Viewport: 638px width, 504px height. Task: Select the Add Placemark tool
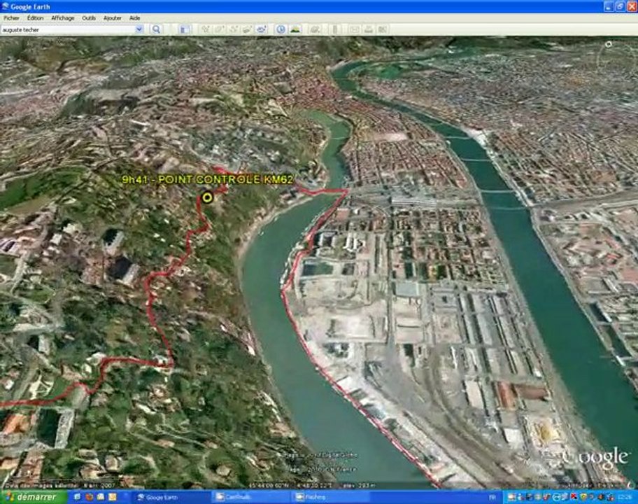pos(206,29)
